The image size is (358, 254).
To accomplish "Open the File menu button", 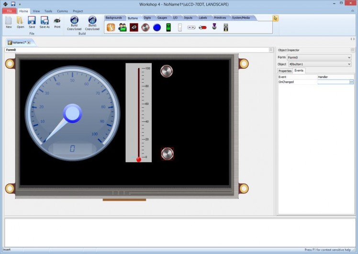I will (x=9, y=11).
